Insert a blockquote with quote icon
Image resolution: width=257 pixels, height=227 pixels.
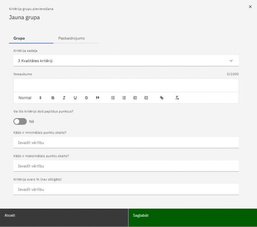[x=97, y=98]
